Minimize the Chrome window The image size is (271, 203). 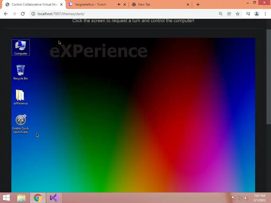click(x=248, y=3)
